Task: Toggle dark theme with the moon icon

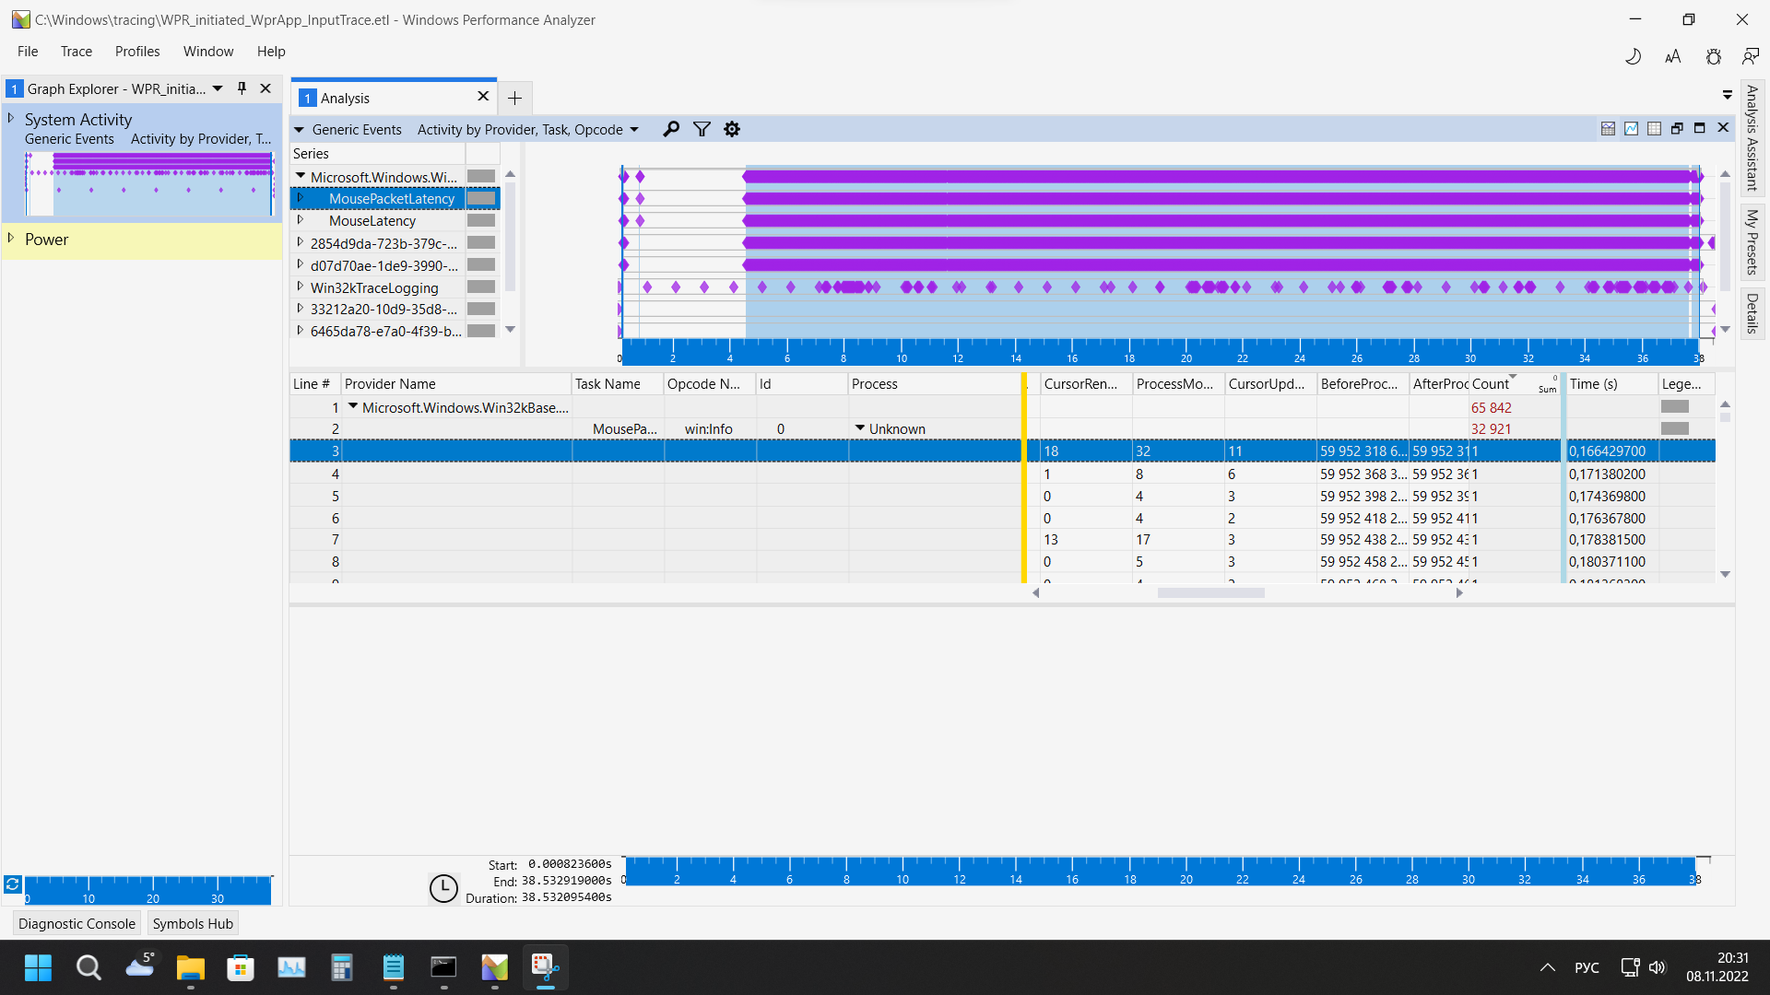Action: click(x=1633, y=57)
